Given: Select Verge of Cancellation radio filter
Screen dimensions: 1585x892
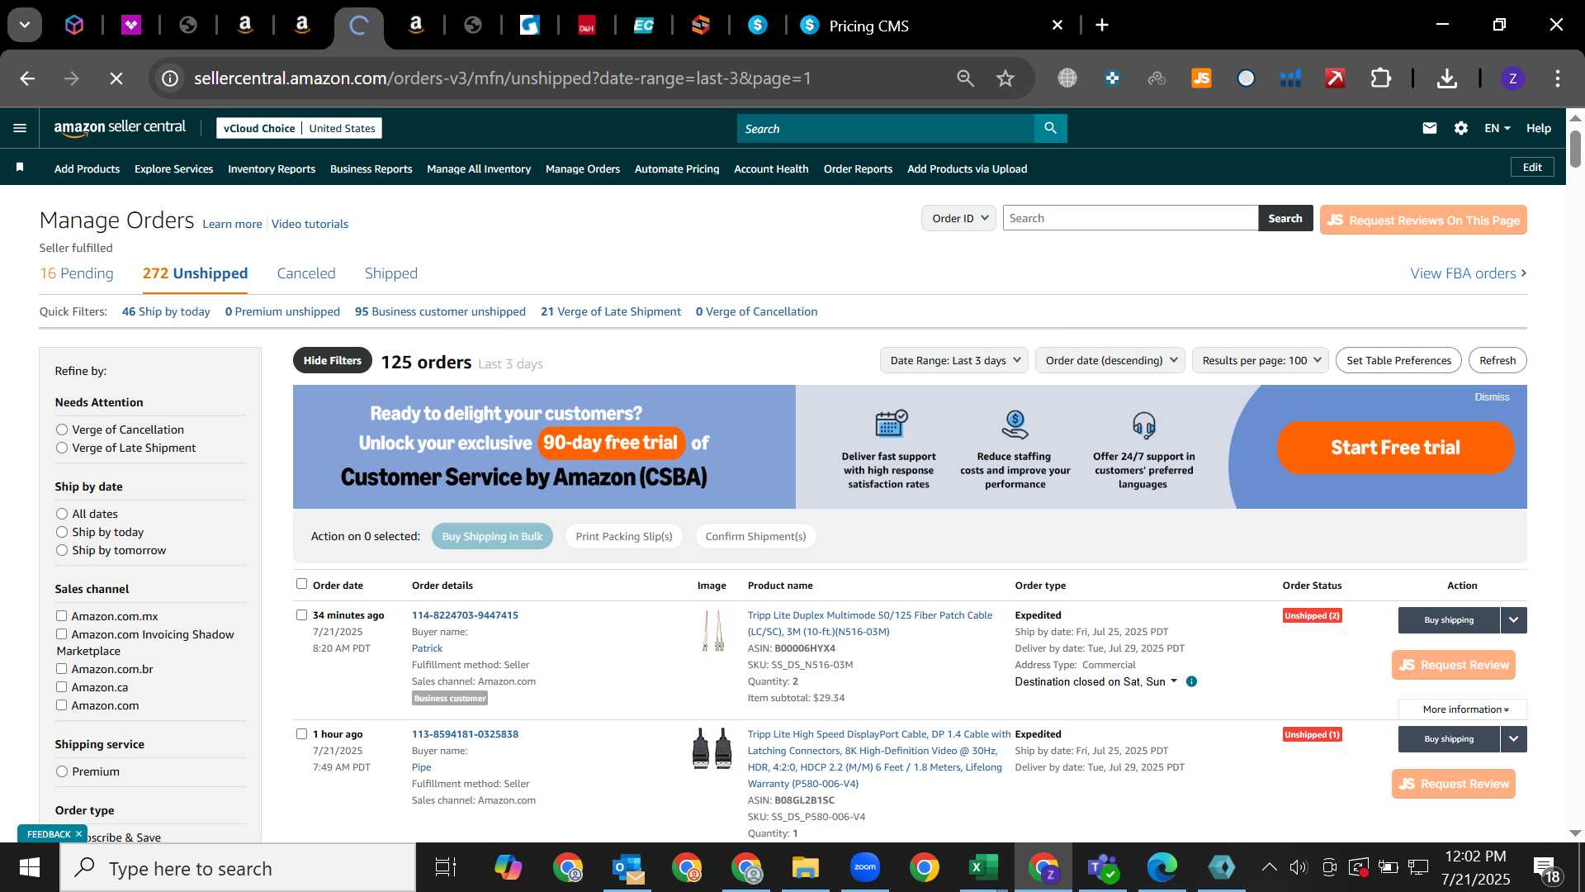Looking at the screenshot, I should pyautogui.click(x=62, y=429).
